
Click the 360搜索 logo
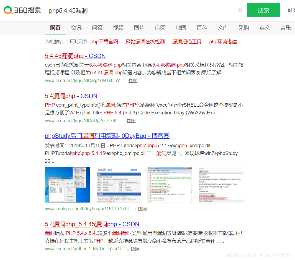click(x=22, y=10)
